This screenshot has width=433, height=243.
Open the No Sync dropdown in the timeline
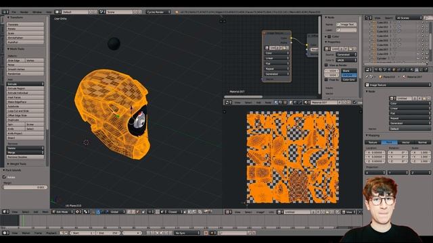[187, 233]
